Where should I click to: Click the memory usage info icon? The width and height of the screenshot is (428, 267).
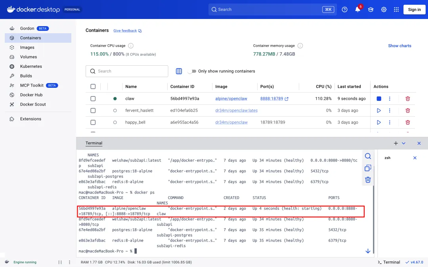[x=300, y=46]
